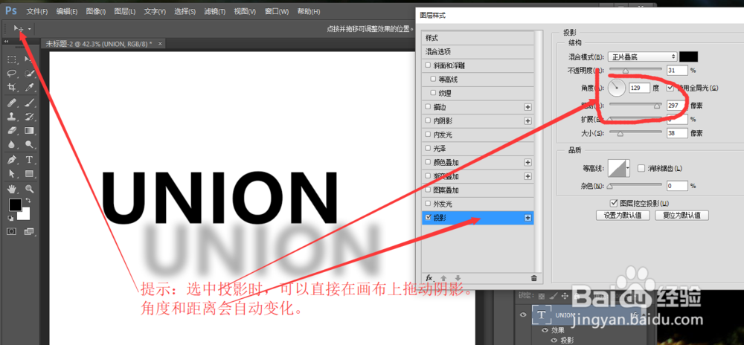
Task: Select the Gradient tool
Action: coord(29,131)
